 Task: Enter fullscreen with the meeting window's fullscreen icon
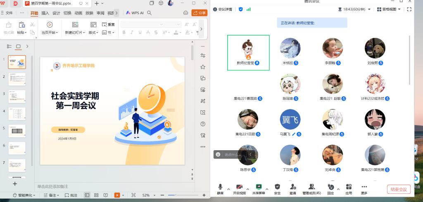[409, 9]
